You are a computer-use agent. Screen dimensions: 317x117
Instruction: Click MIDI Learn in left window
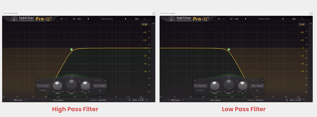click(x=18, y=100)
